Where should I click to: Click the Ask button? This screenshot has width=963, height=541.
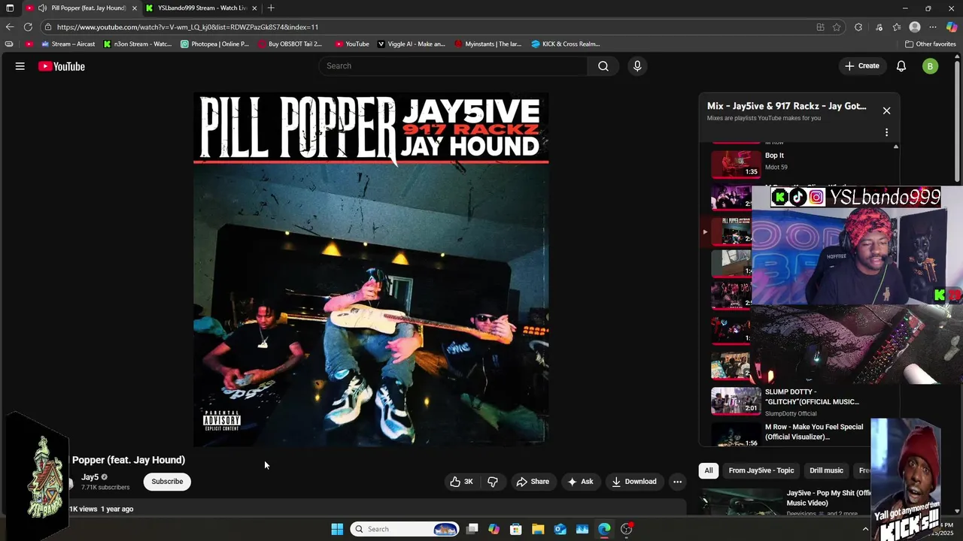[580, 482]
